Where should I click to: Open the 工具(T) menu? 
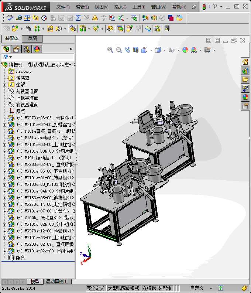tap(139, 7)
